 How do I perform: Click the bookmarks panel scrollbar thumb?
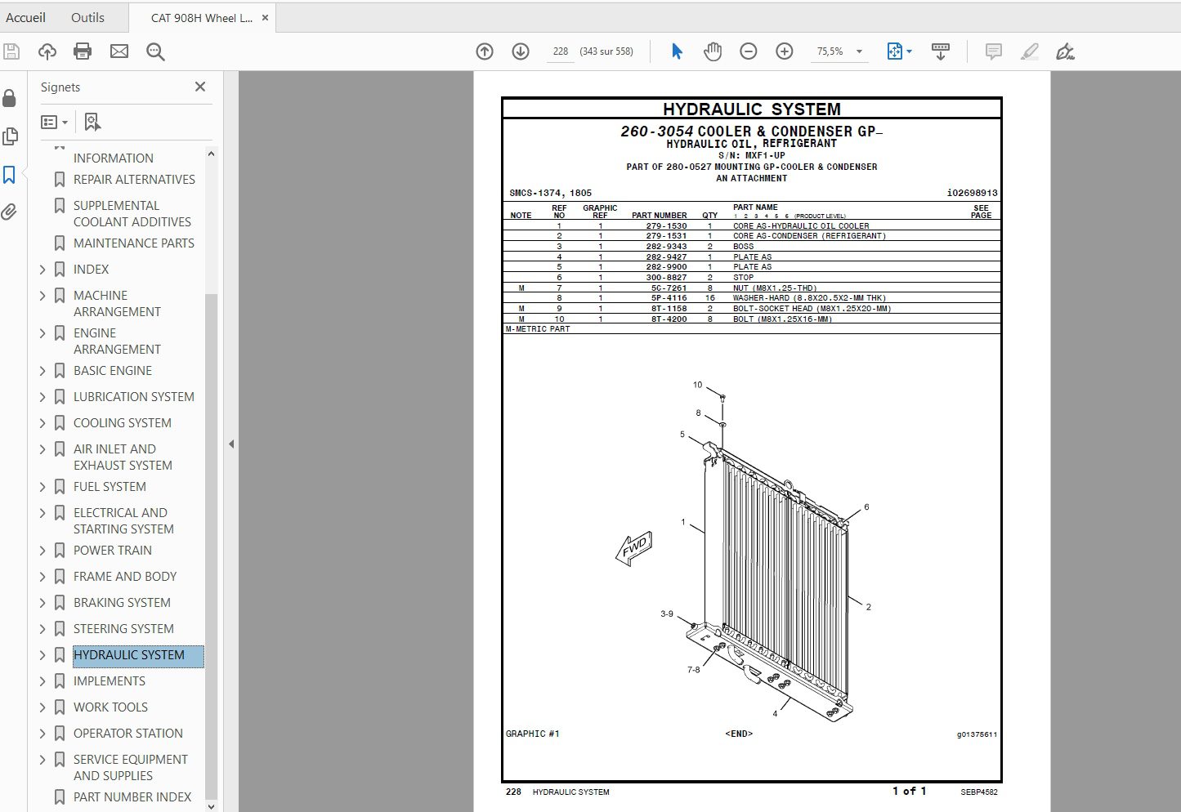coord(211,546)
